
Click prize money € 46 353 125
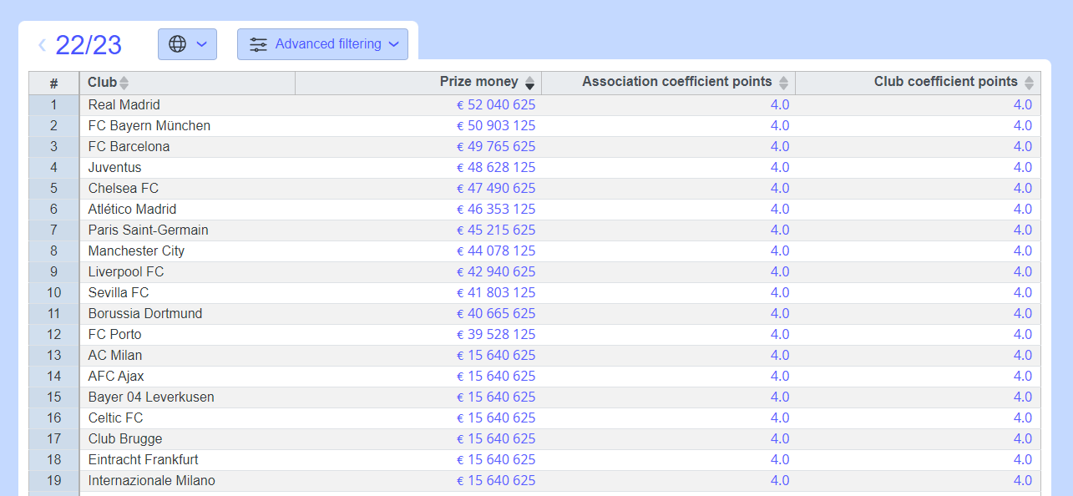pyautogui.click(x=496, y=210)
